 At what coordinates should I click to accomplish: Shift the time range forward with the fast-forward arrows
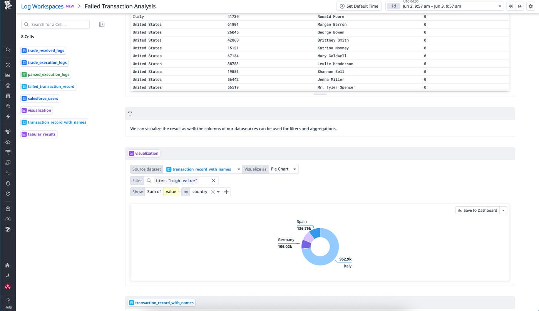[520, 6]
